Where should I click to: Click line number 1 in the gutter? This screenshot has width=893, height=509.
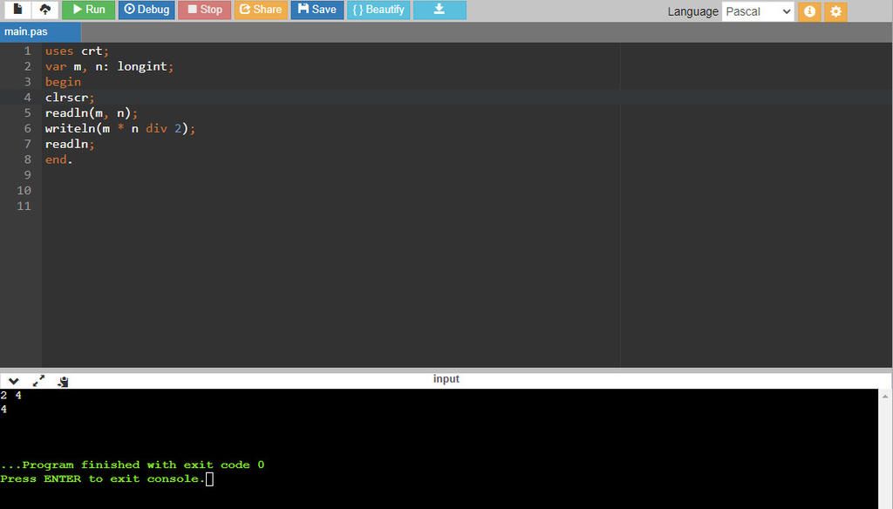(27, 51)
